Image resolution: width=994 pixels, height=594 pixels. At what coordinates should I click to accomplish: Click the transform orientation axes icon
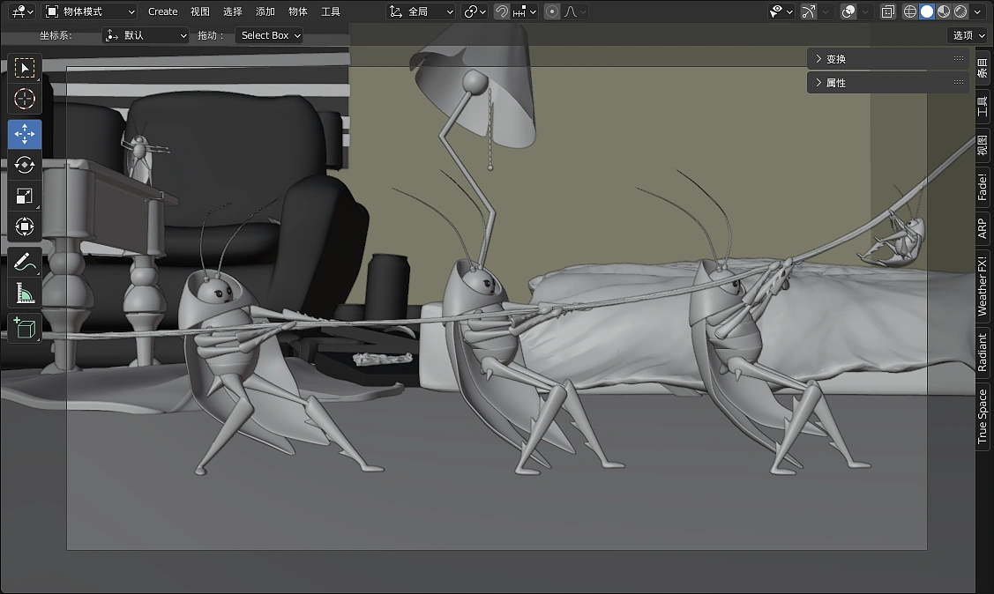[395, 11]
